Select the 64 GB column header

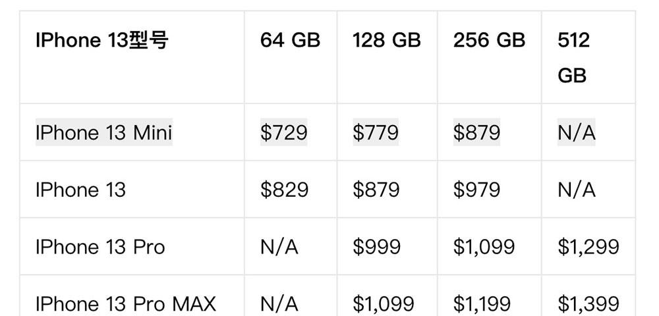[x=290, y=41]
